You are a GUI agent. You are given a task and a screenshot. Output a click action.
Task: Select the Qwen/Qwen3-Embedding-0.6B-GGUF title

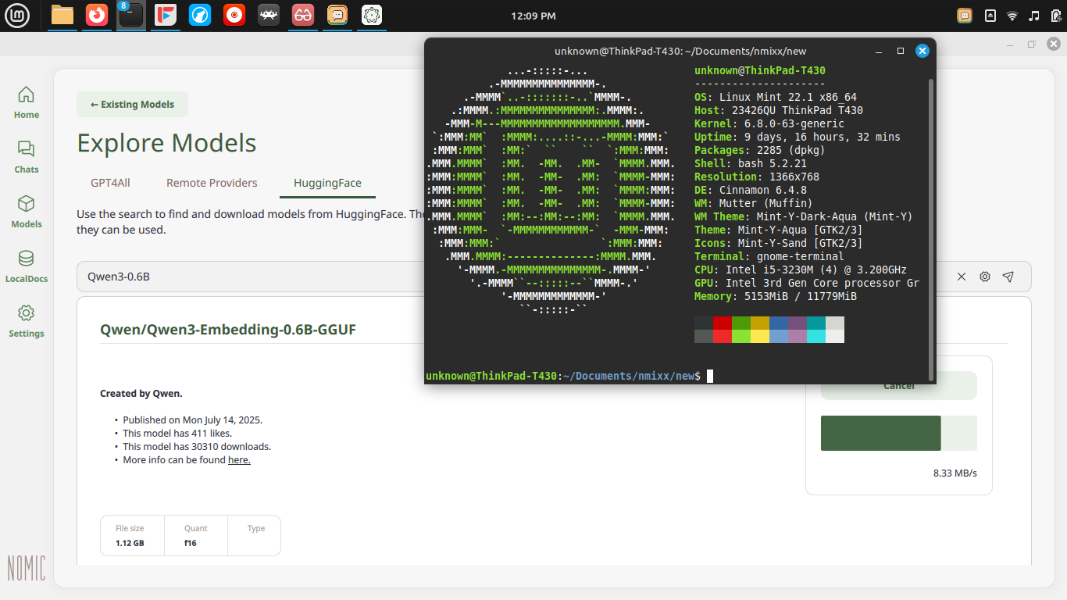pyautogui.click(x=228, y=330)
